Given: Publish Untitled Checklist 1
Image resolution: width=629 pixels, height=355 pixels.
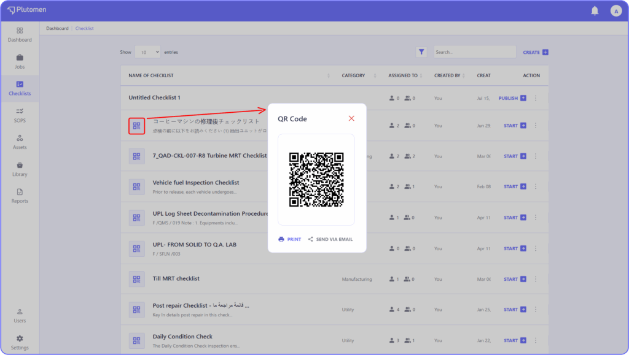Looking at the screenshot, I should (x=512, y=98).
